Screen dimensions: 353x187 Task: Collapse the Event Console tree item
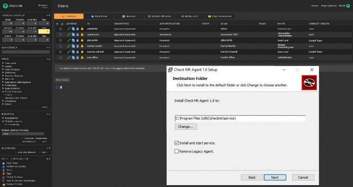(x=3, y=92)
